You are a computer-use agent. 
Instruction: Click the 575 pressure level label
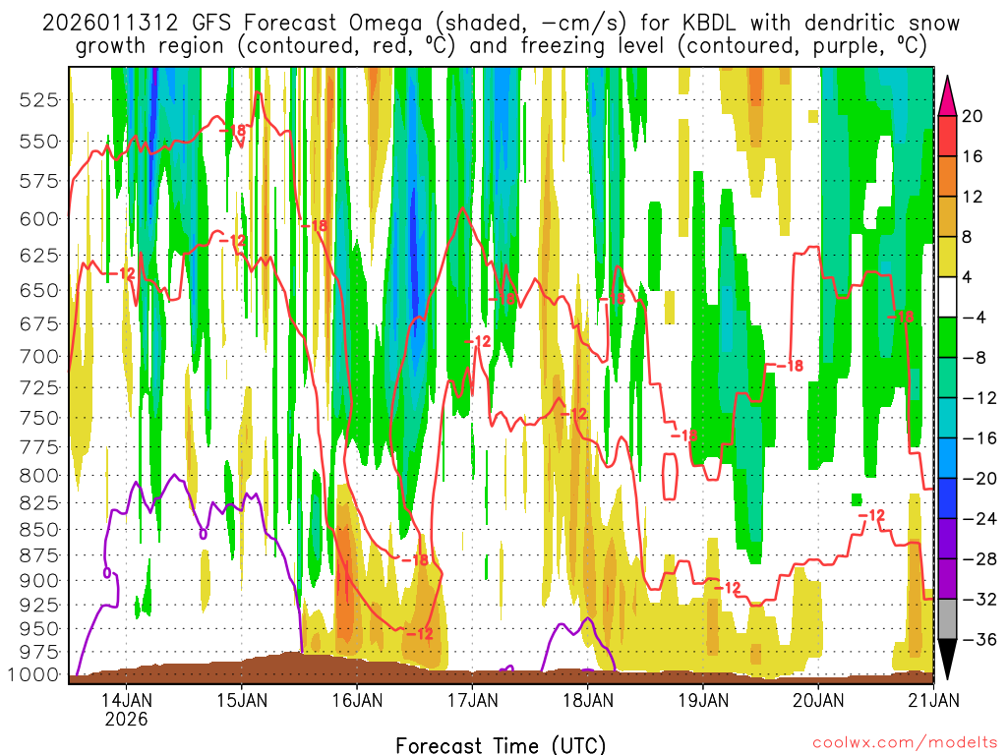tap(38, 181)
